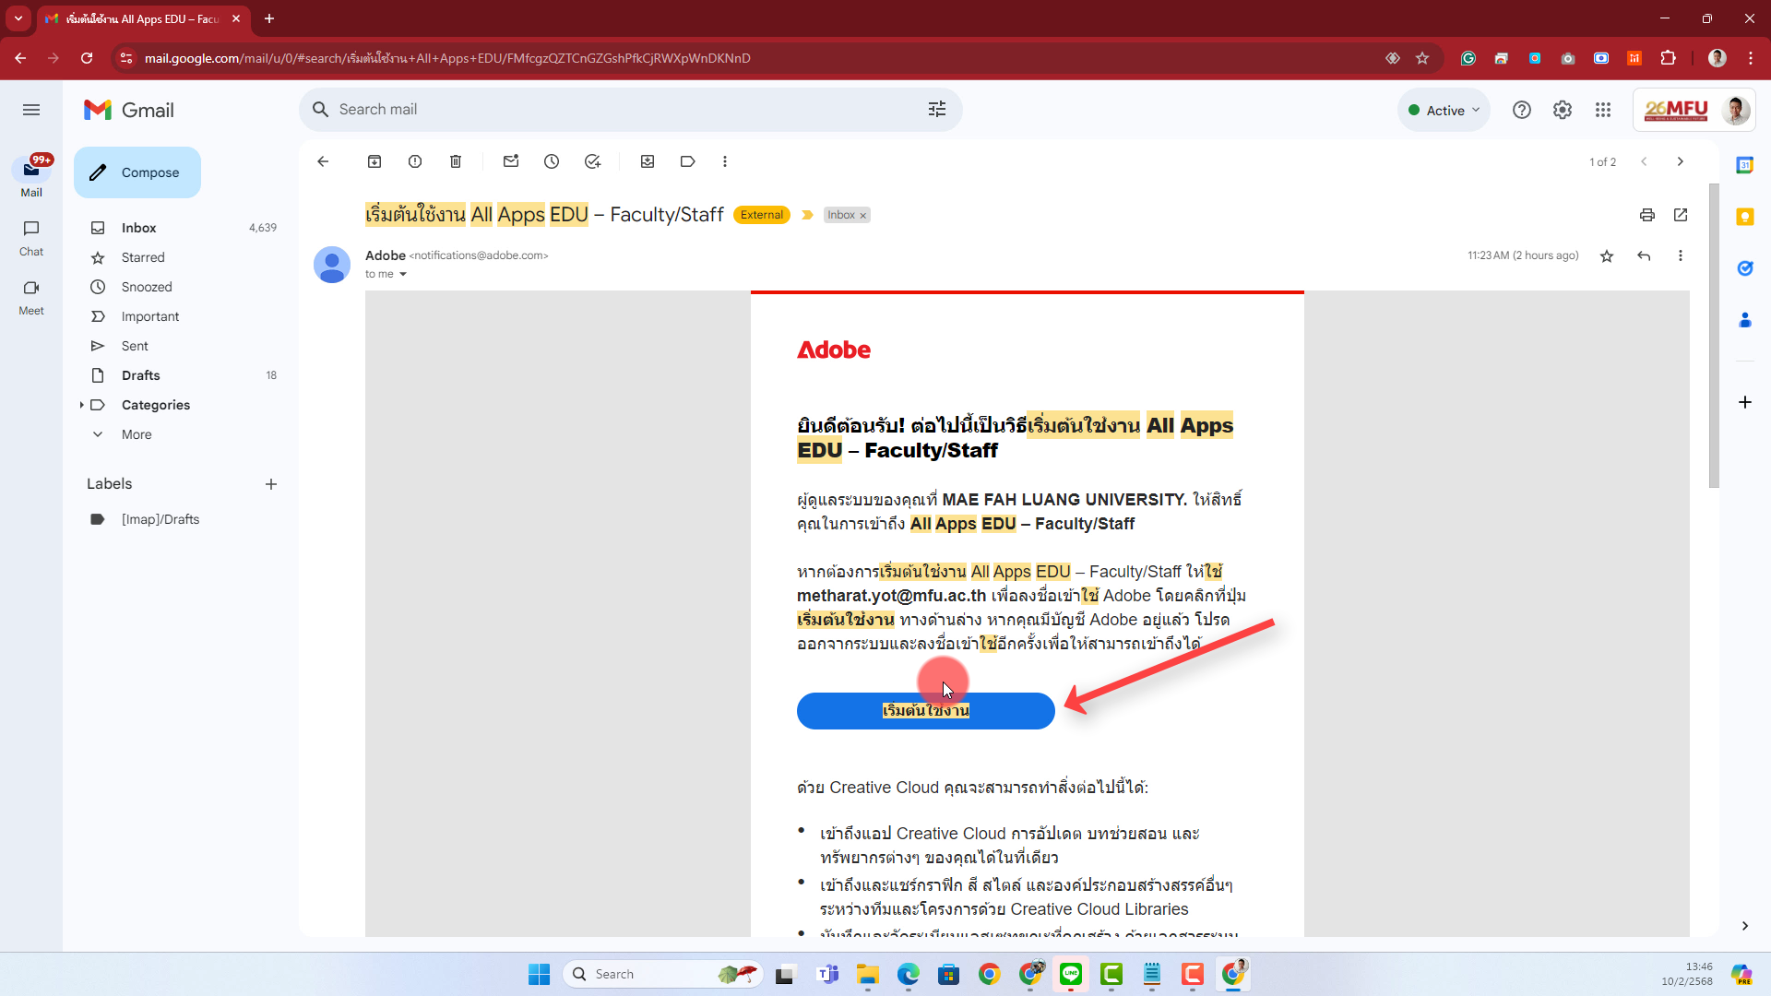Image resolution: width=1771 pixels, height=996 pixels.
Task: Open the Chrome Extensions puzzle icon
Action: pos(1668,58)
